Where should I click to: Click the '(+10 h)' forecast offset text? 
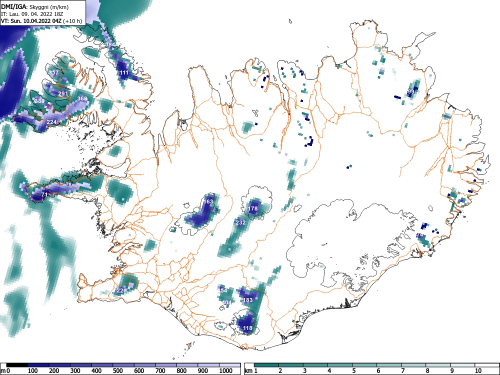coord(72,21)
